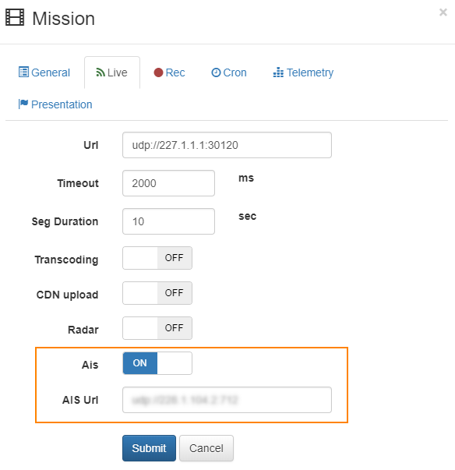Enable the Transcoding switch
Viewport: 455px width, 470px height.
coord(157,258)
